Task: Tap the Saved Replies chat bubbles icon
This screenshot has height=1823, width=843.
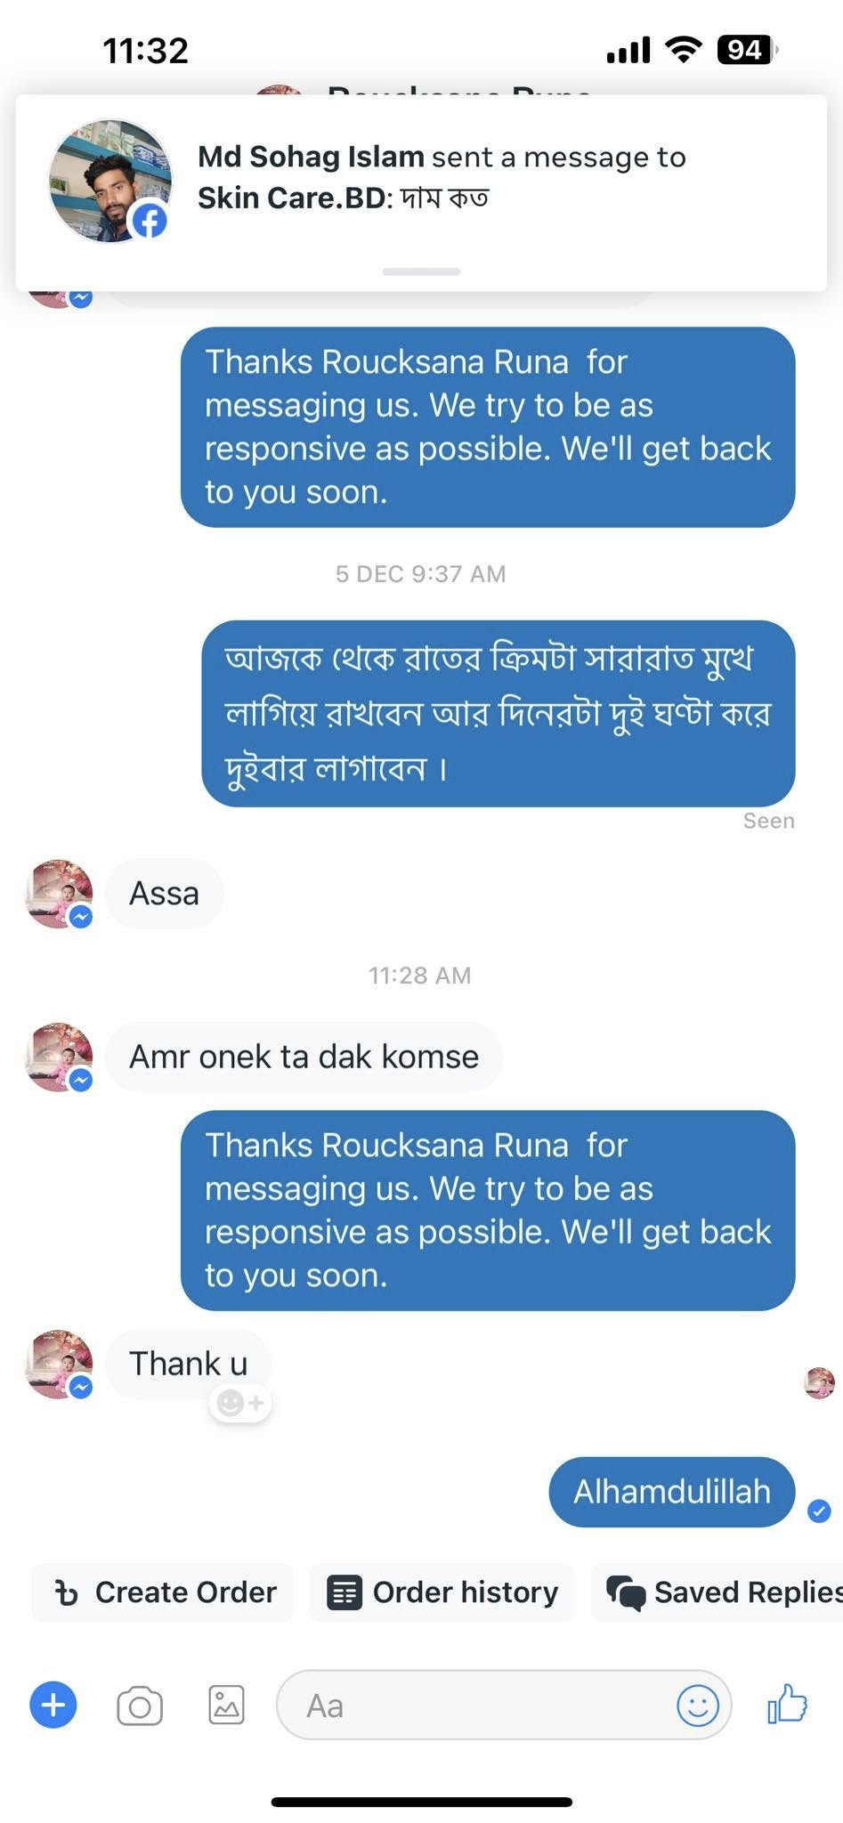Action: (626, 1592)
